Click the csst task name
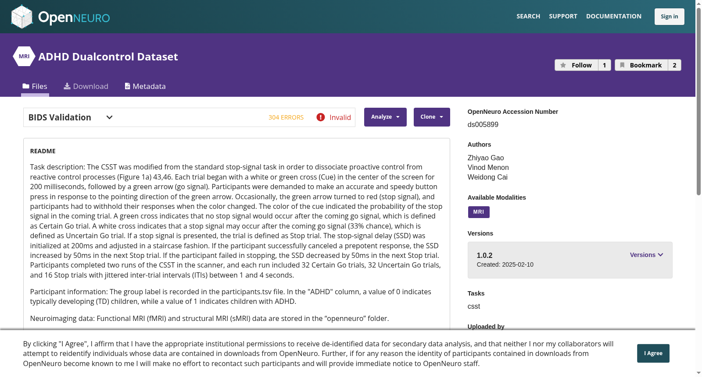 pos(474,306)
